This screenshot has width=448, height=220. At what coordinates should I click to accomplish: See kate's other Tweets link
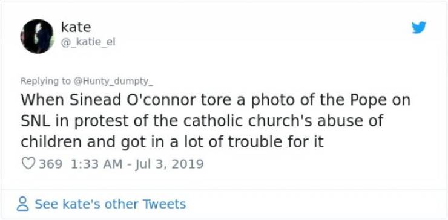tap(110, 204)
